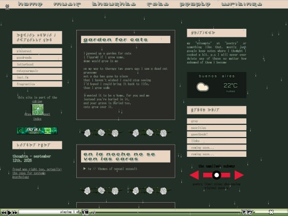Click right arrow on the no a.i. badge
The height and width of the screenshot is (216, 288).
point(54,131)
